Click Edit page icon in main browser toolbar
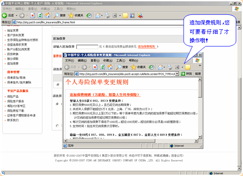Image resolution: width=243 pixels, height=176 pixels. tap(115, 15)
